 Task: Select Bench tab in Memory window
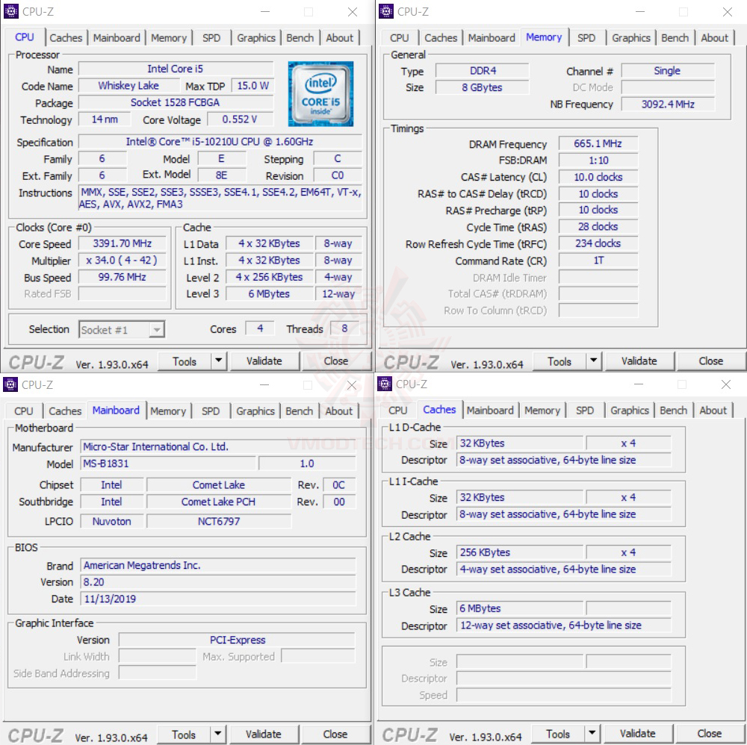pyautogui.click(x=675, y=37)
